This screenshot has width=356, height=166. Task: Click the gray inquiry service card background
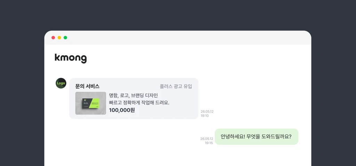click(134, 98)
